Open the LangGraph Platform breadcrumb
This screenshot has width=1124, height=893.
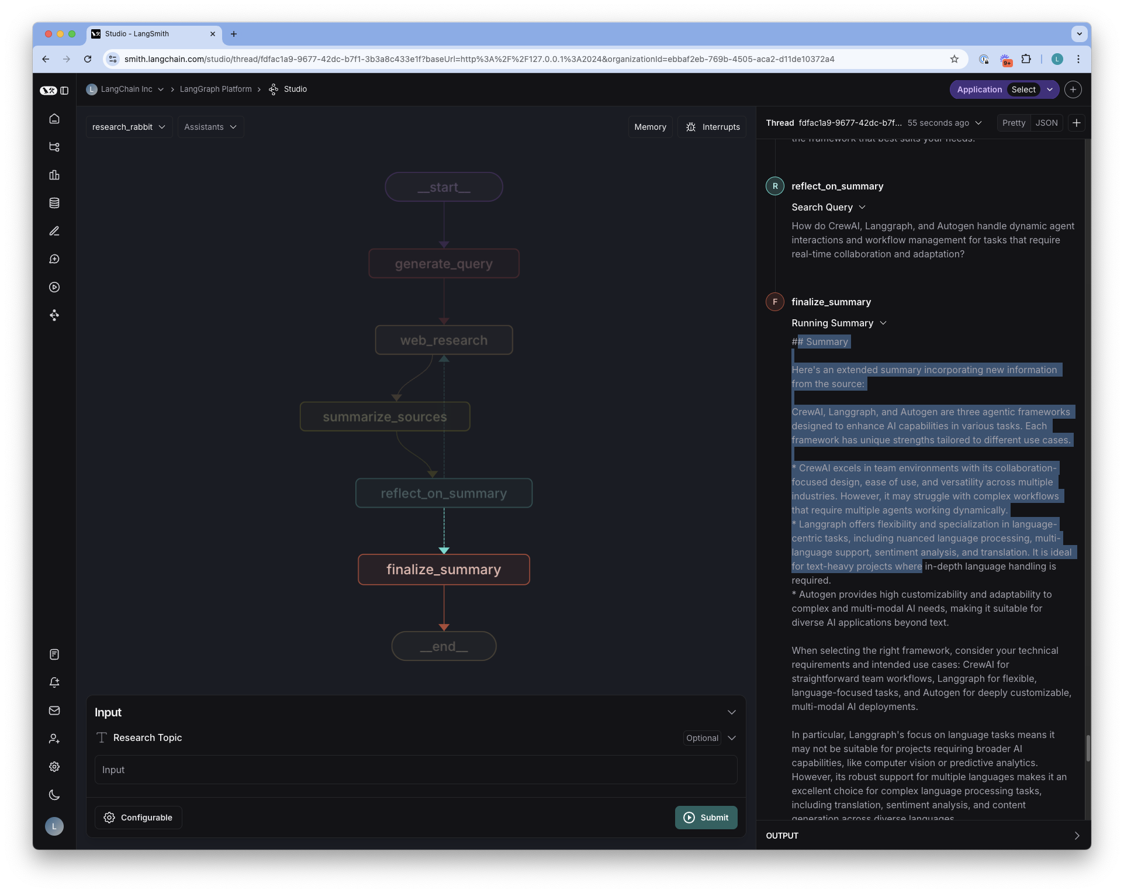tap(216, 89)
